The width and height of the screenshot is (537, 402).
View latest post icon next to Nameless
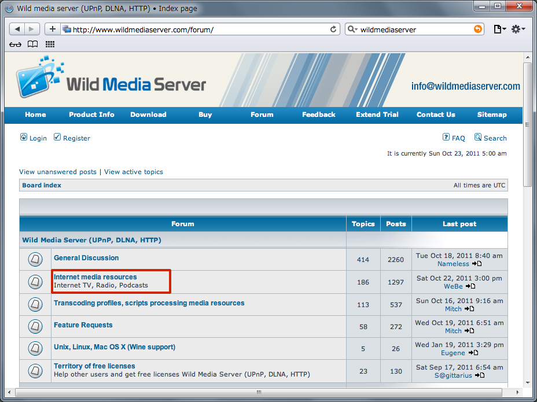click(x=477, y=264)
